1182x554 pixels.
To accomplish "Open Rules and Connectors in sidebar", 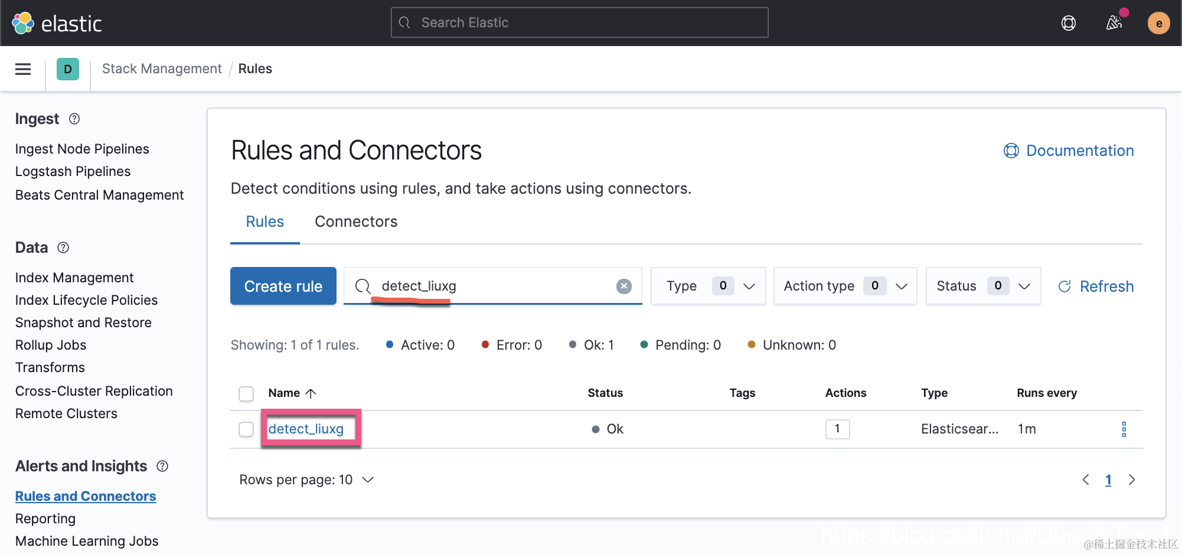I will pyautogui.click(x=86, y=496).
